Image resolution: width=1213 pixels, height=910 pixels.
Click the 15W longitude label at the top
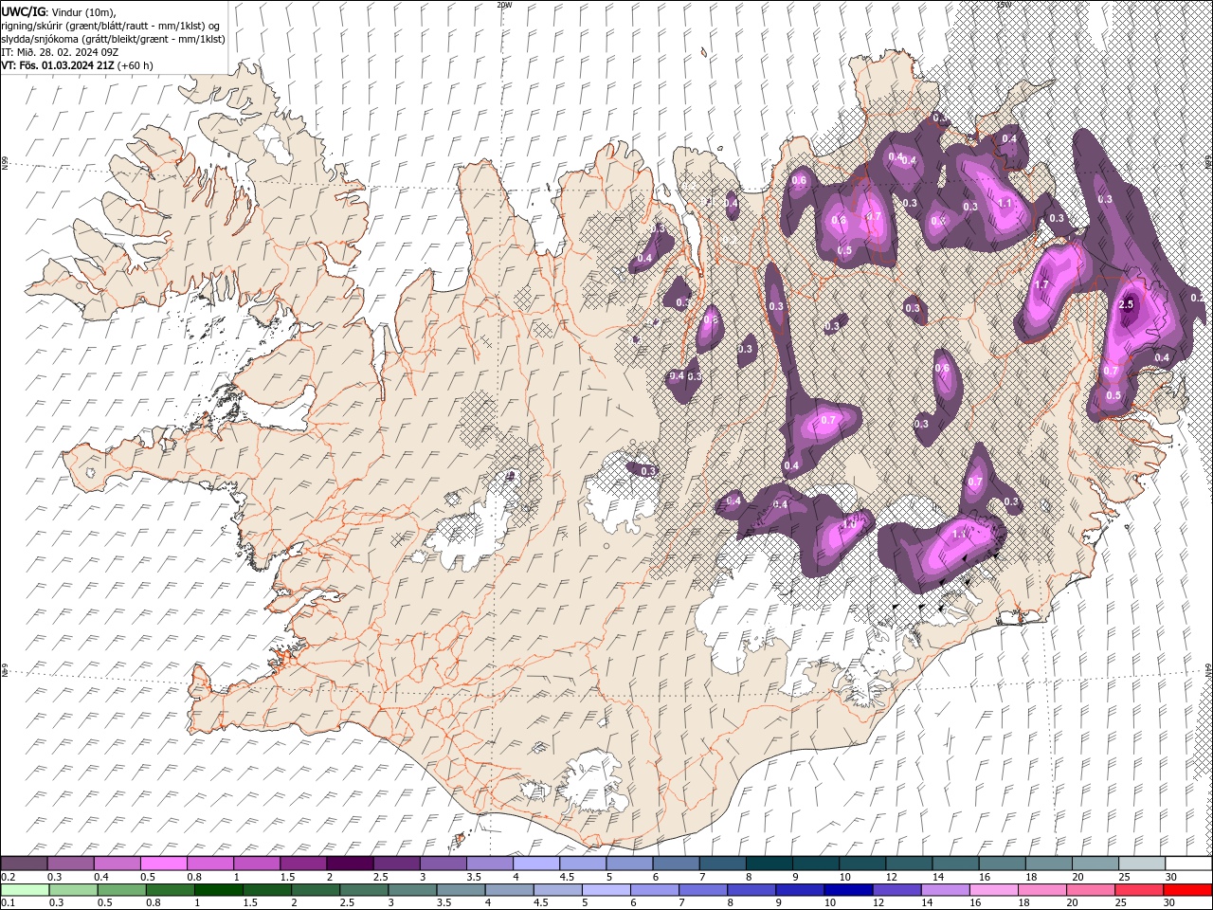point(1004,5)
